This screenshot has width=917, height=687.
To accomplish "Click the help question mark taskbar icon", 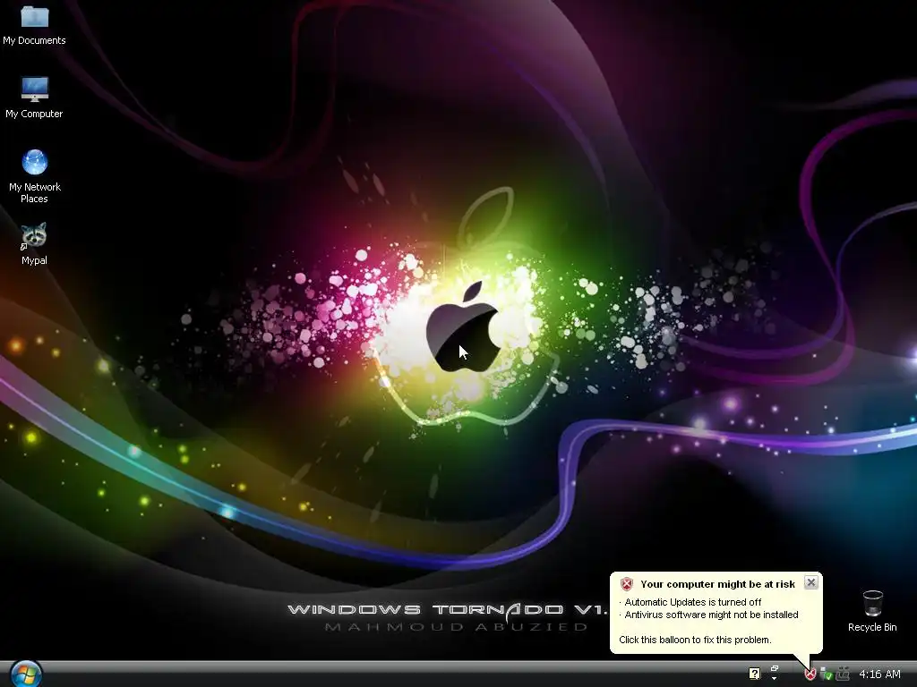I will [754, 674].
